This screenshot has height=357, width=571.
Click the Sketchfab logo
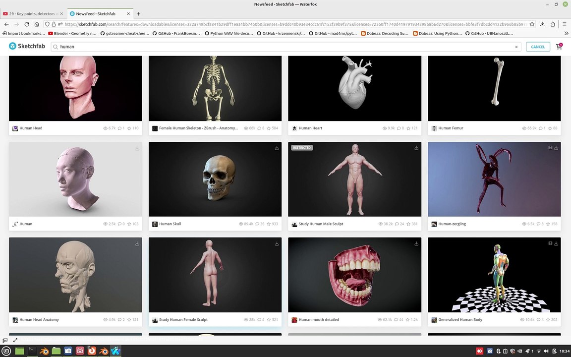[27, 46]
